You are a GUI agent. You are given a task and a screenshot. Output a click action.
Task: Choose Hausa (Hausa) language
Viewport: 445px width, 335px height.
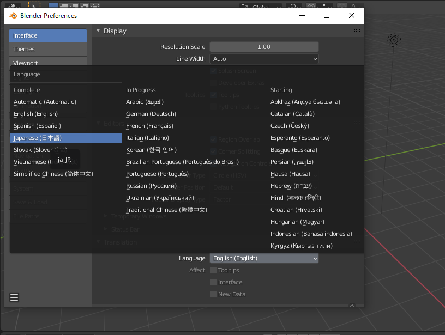[290, 174]
